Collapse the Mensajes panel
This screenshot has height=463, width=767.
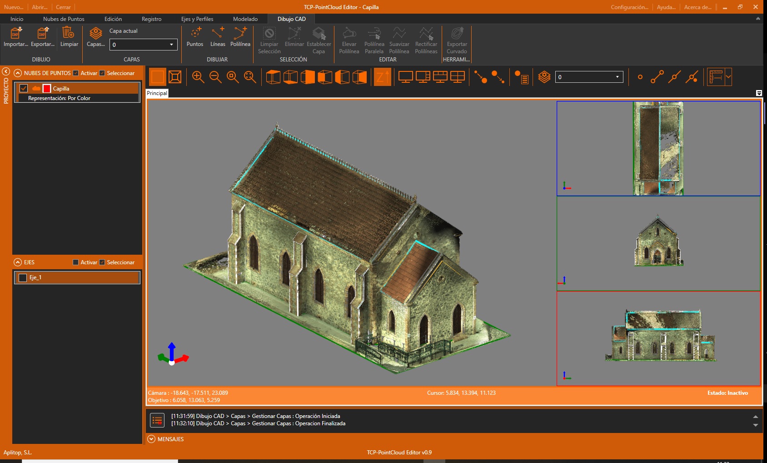[151, 439]
